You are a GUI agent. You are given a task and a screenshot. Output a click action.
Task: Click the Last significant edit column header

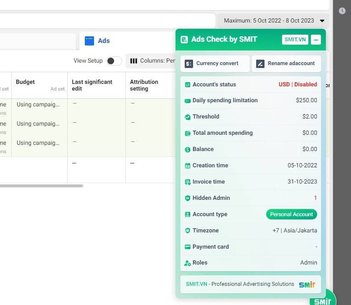[97, 86]
